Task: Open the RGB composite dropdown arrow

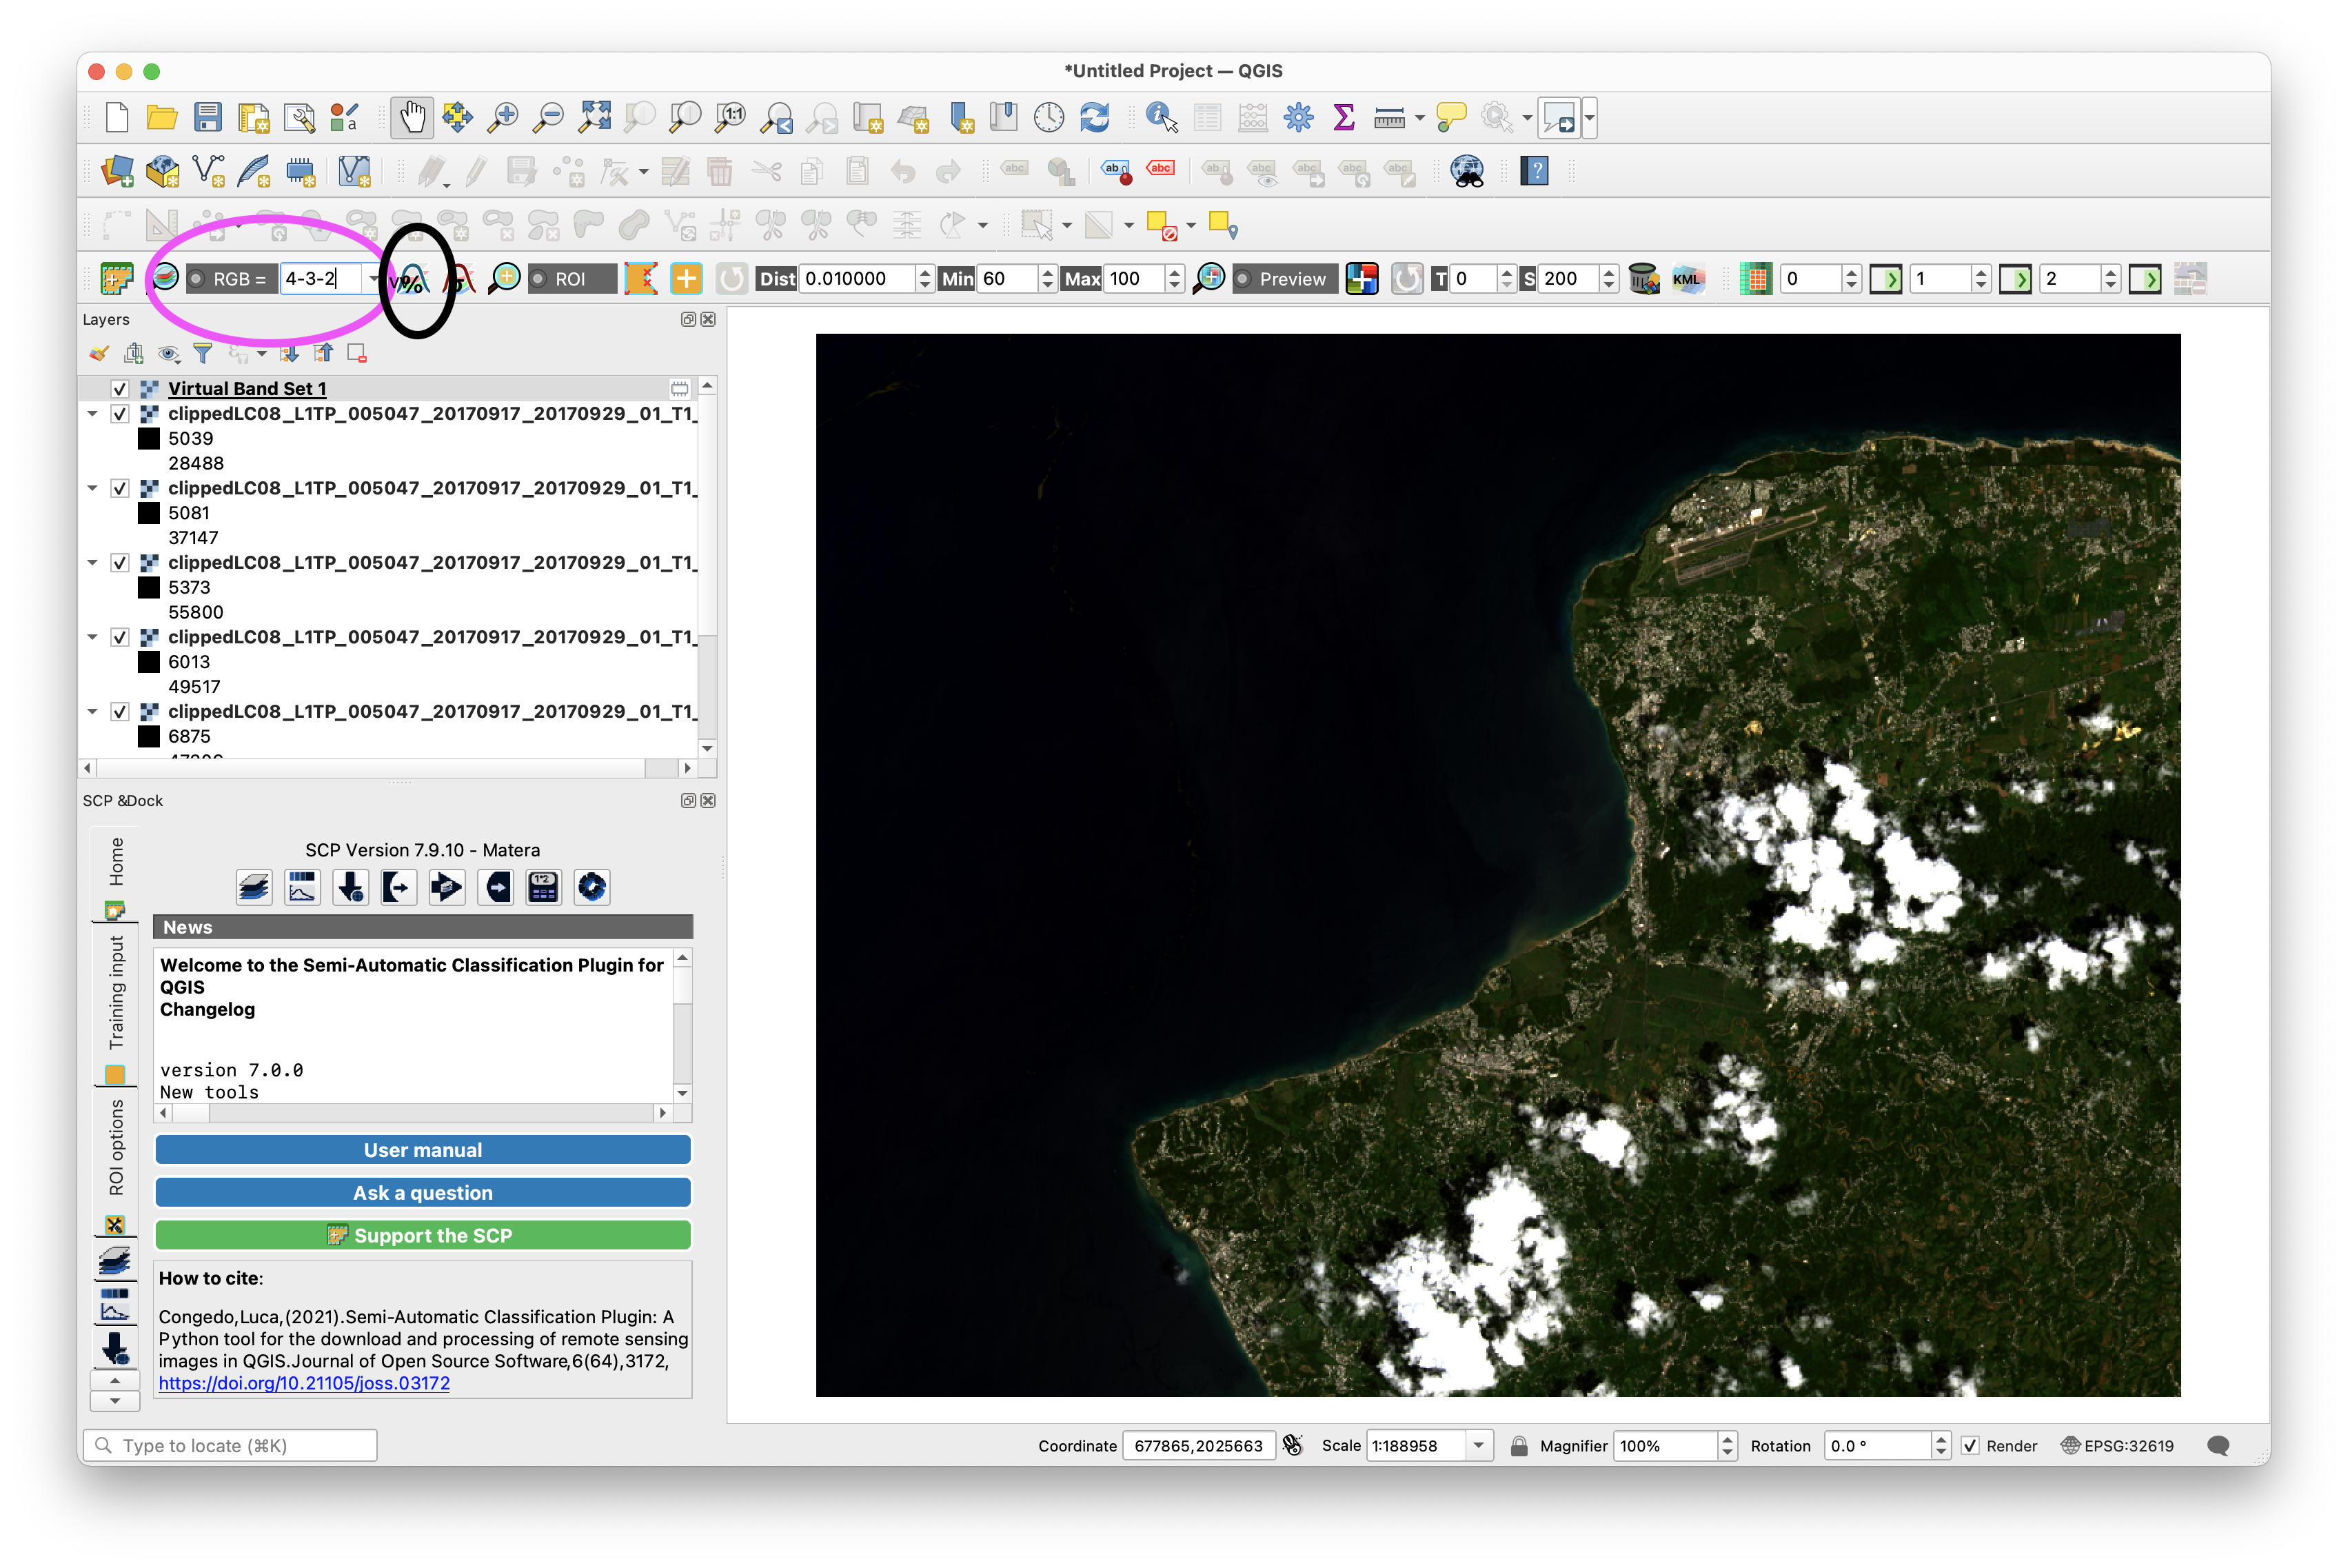Action: (x=373, y=279)
